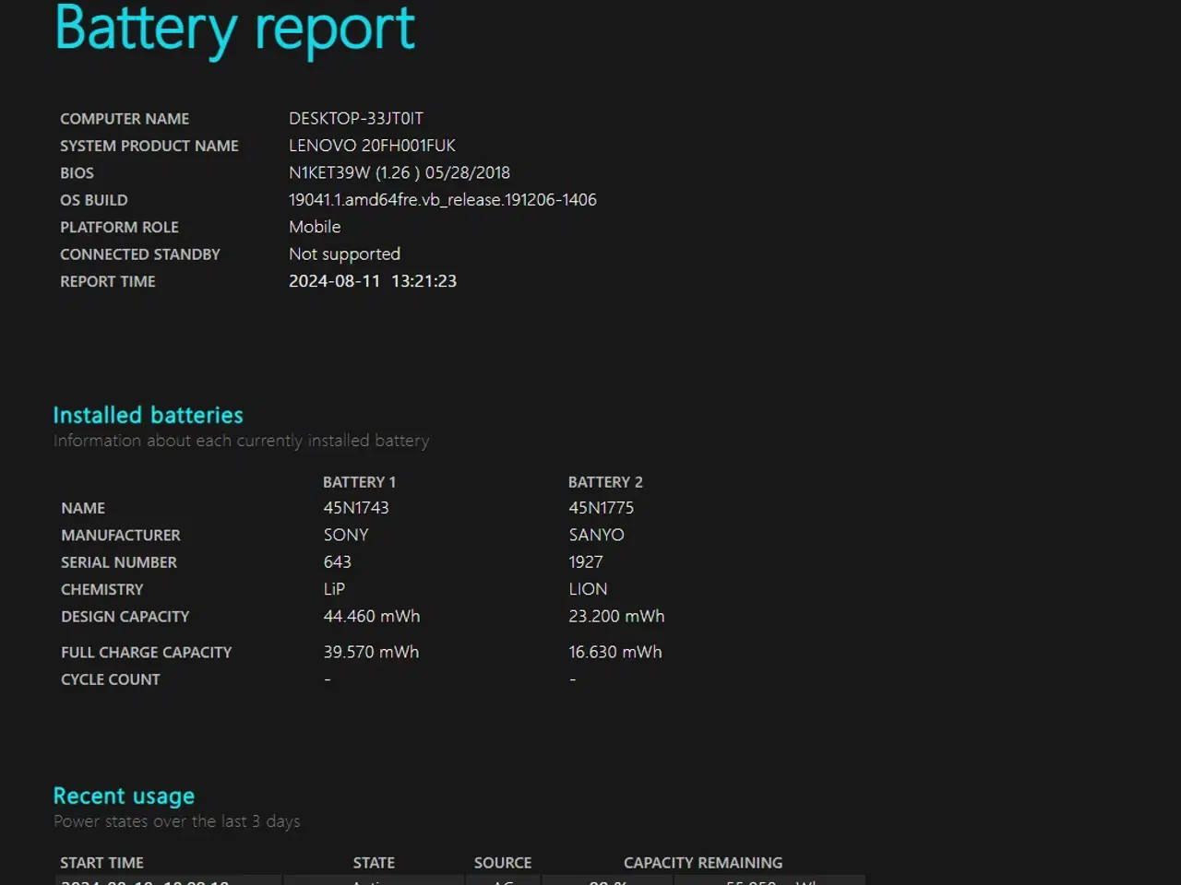Screen dimensions: 1181x885
Task: Click the BATTERY 1 column header
Action: [359, 482]
